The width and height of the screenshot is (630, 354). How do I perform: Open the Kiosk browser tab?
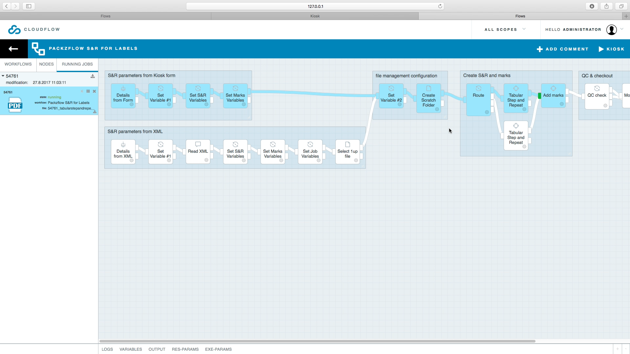click(x=315, y=16)
